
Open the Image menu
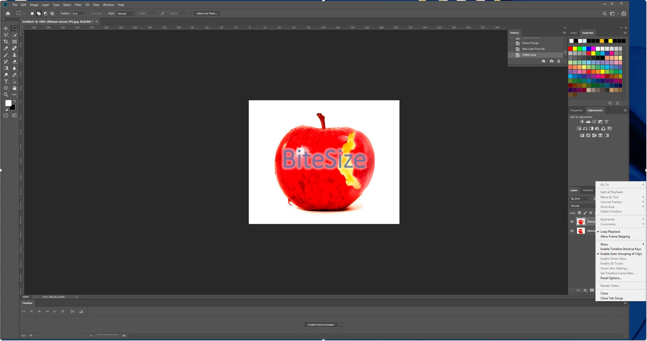(34, 5)
